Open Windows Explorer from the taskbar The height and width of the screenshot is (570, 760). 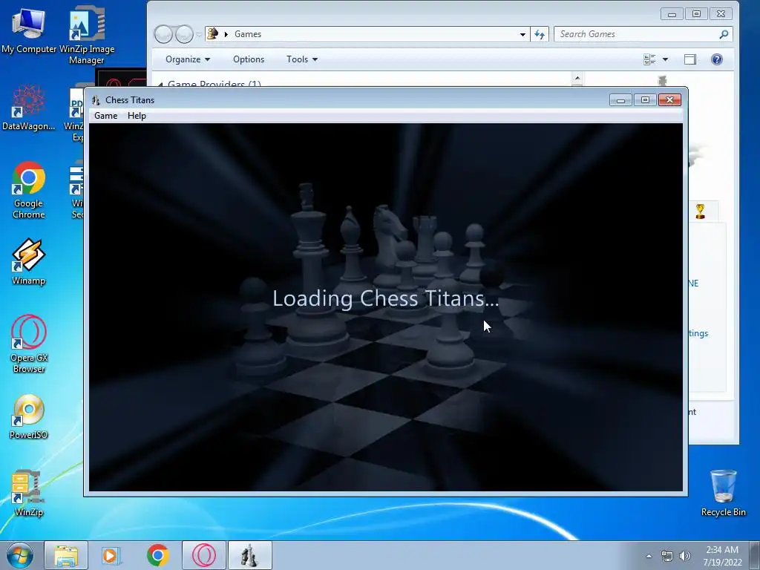[x=66, y=555]
